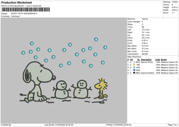Image resolution: width=179 pixels, height=127 pixels.
Task: Select stitch count "6663" in row 5
Action: pos(138,73)
